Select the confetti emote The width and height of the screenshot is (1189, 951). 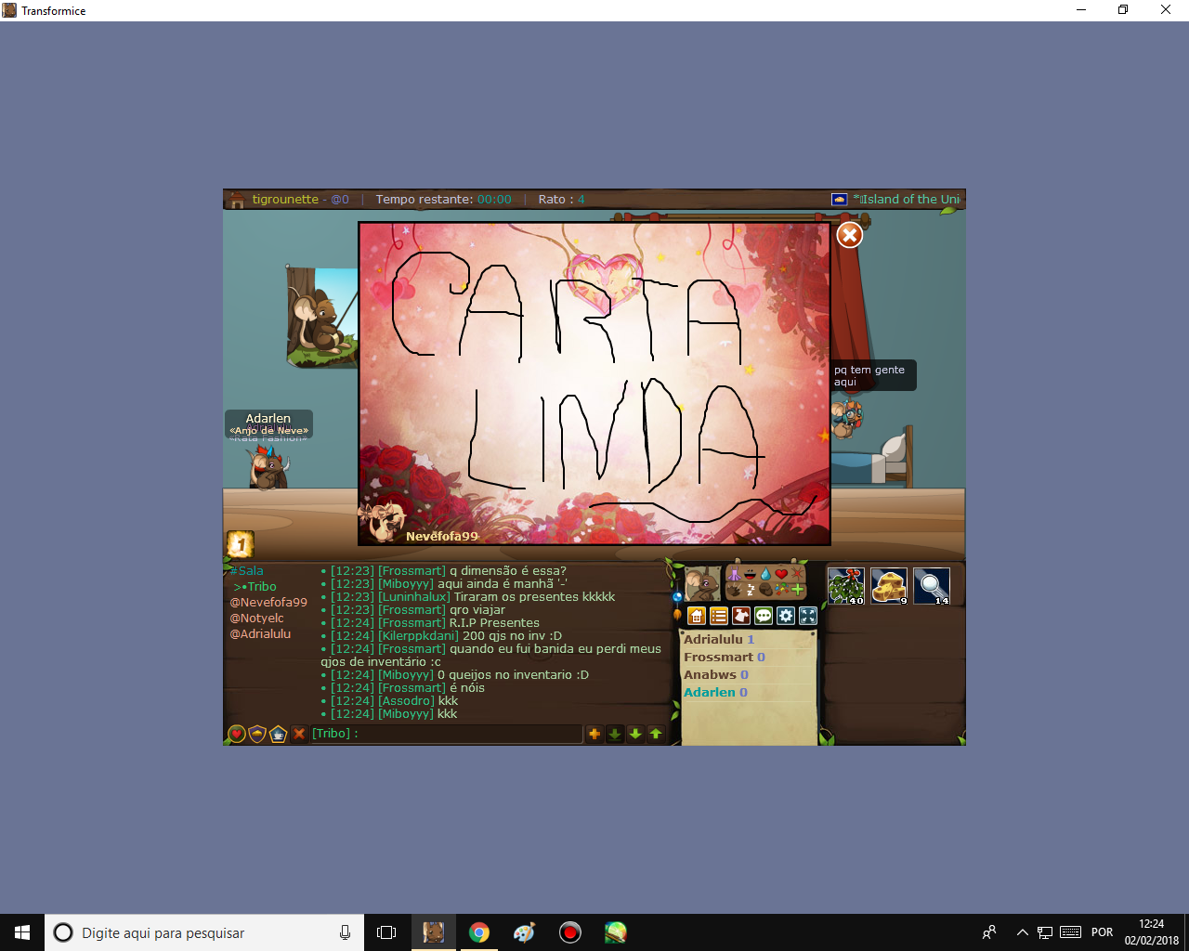pos(782,590)
